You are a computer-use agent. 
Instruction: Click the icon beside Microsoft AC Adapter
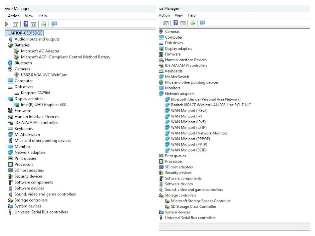[16, 51]
